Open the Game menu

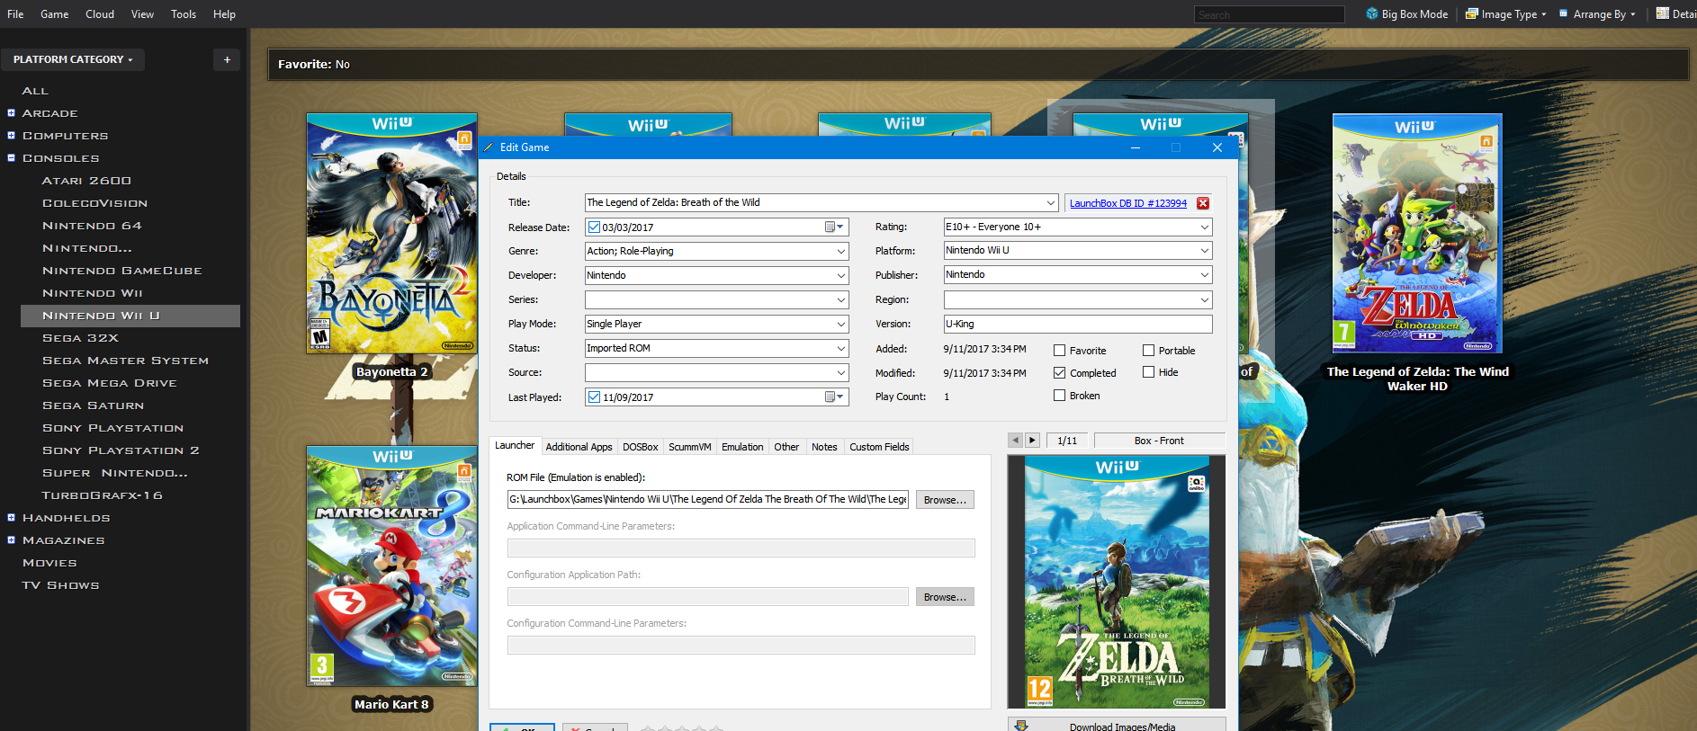click(x=54, y=14)
